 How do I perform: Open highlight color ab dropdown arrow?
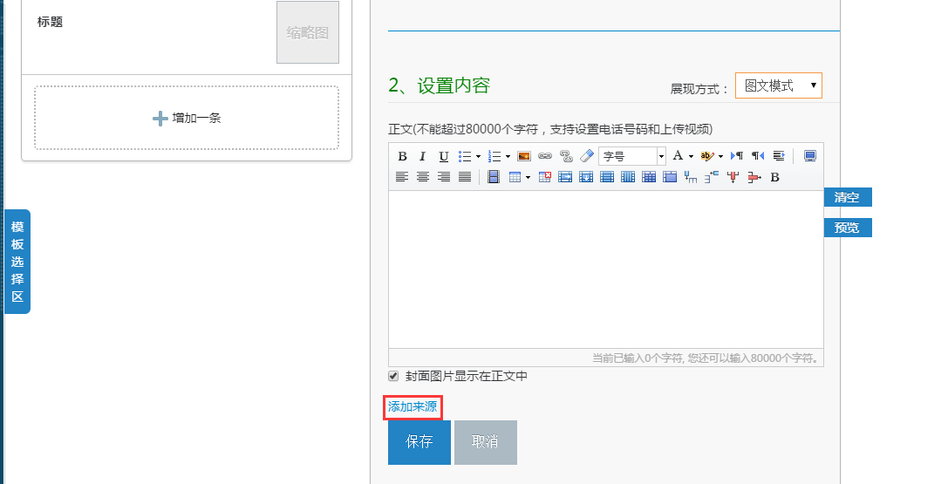(x=720, y=156)
